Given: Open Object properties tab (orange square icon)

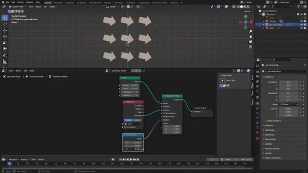Looking at the screenshot, I should point(257,104).
